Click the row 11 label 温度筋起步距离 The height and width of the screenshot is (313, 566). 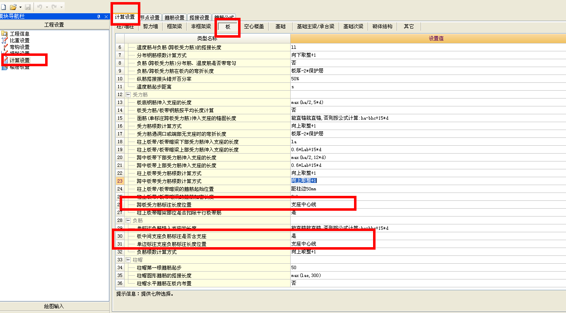coord(154,87)
